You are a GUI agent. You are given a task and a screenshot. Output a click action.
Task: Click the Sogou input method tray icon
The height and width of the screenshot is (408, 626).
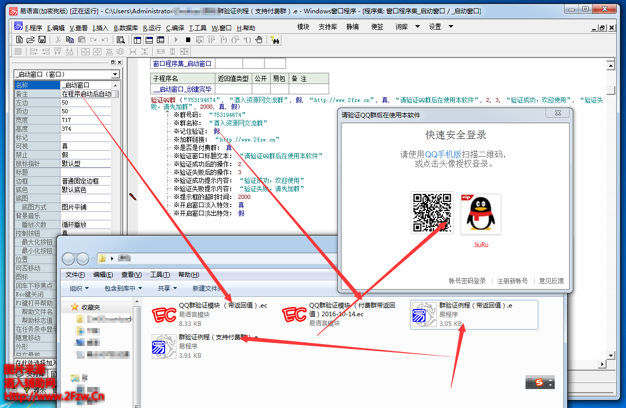[539, 382]
